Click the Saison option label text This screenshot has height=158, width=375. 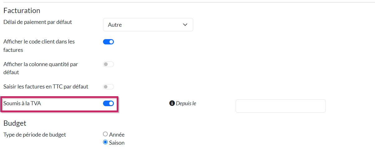coord(117,143)
